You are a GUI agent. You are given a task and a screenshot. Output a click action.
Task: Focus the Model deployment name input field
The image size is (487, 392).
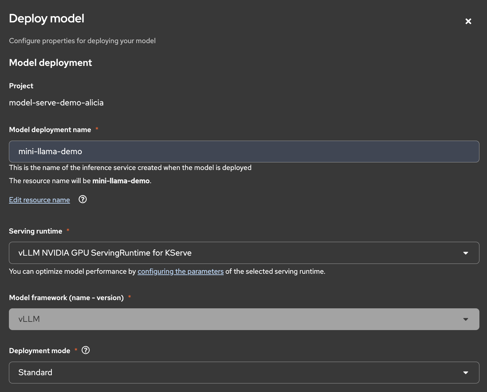[x=244, y=152]
